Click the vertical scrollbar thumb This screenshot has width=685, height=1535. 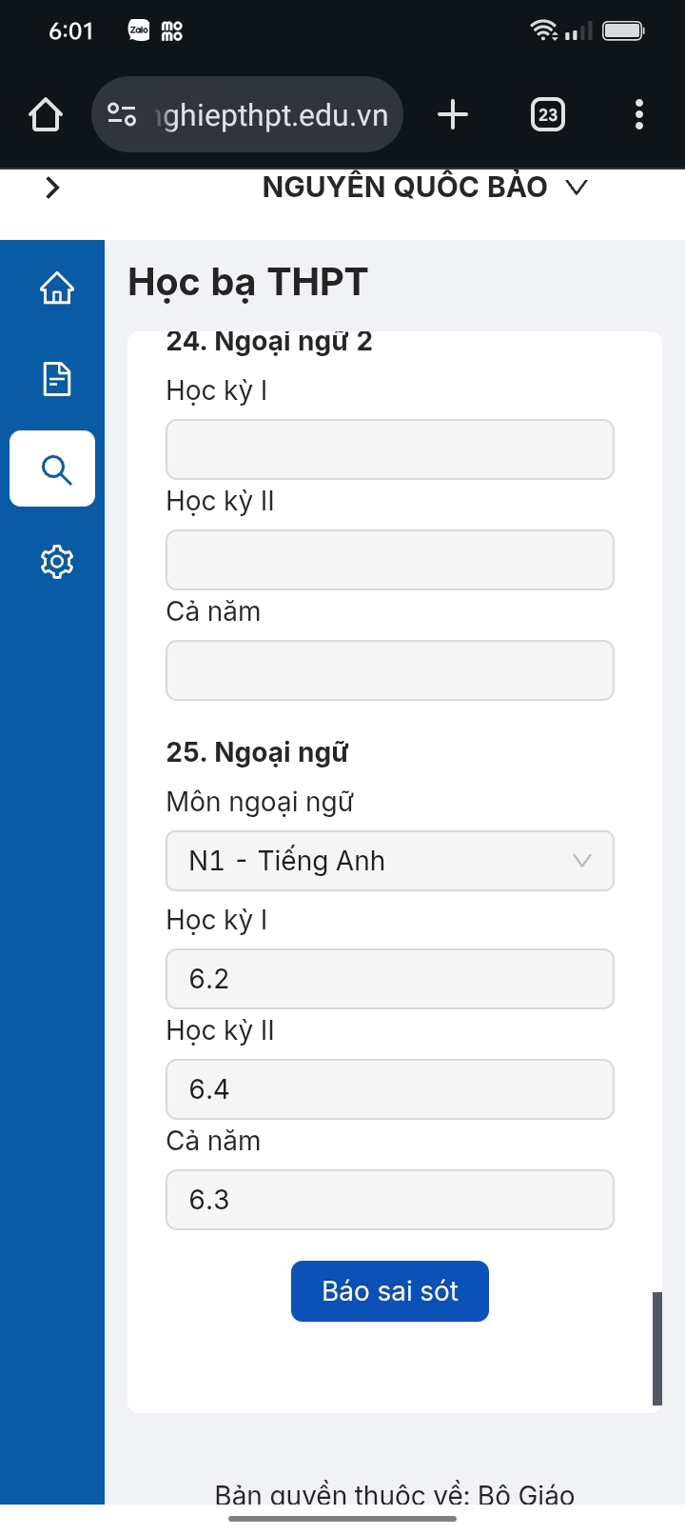[657, 1348]
